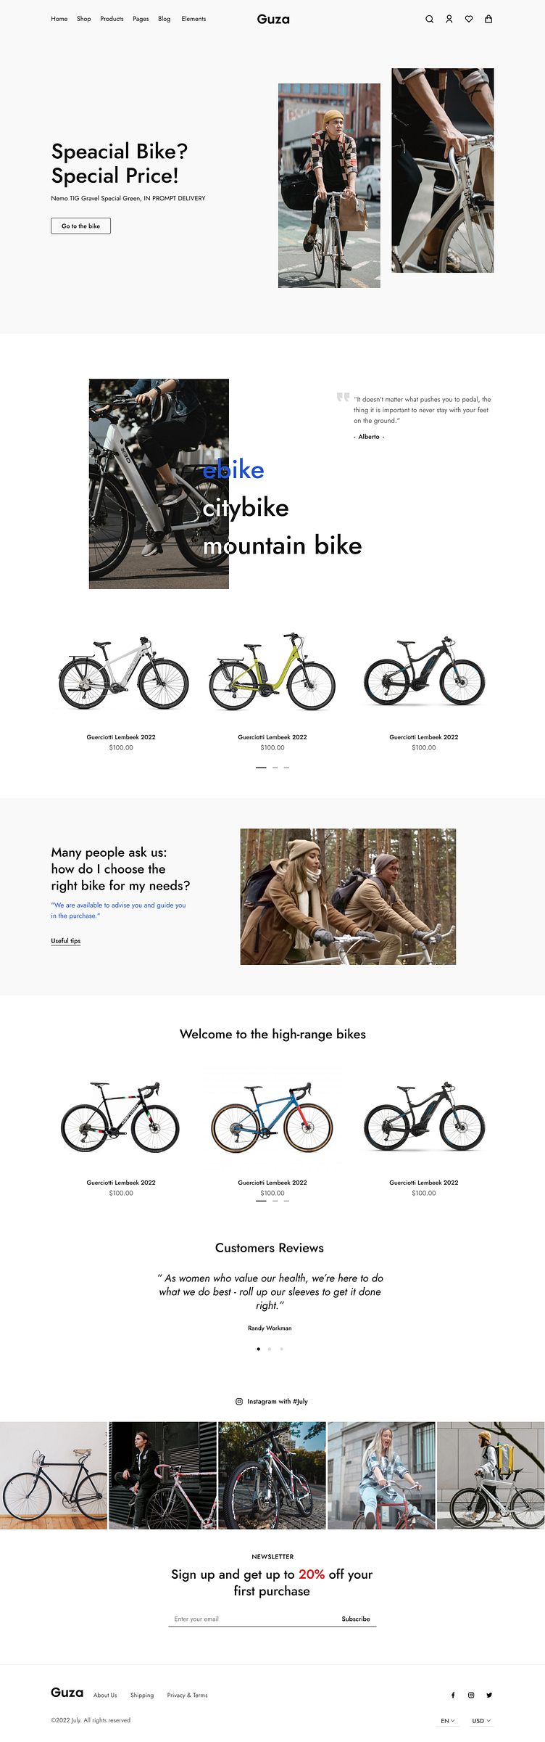Select second customer review pagination dot
This screenshot has width=545, height=1742.
[270, 1349]
